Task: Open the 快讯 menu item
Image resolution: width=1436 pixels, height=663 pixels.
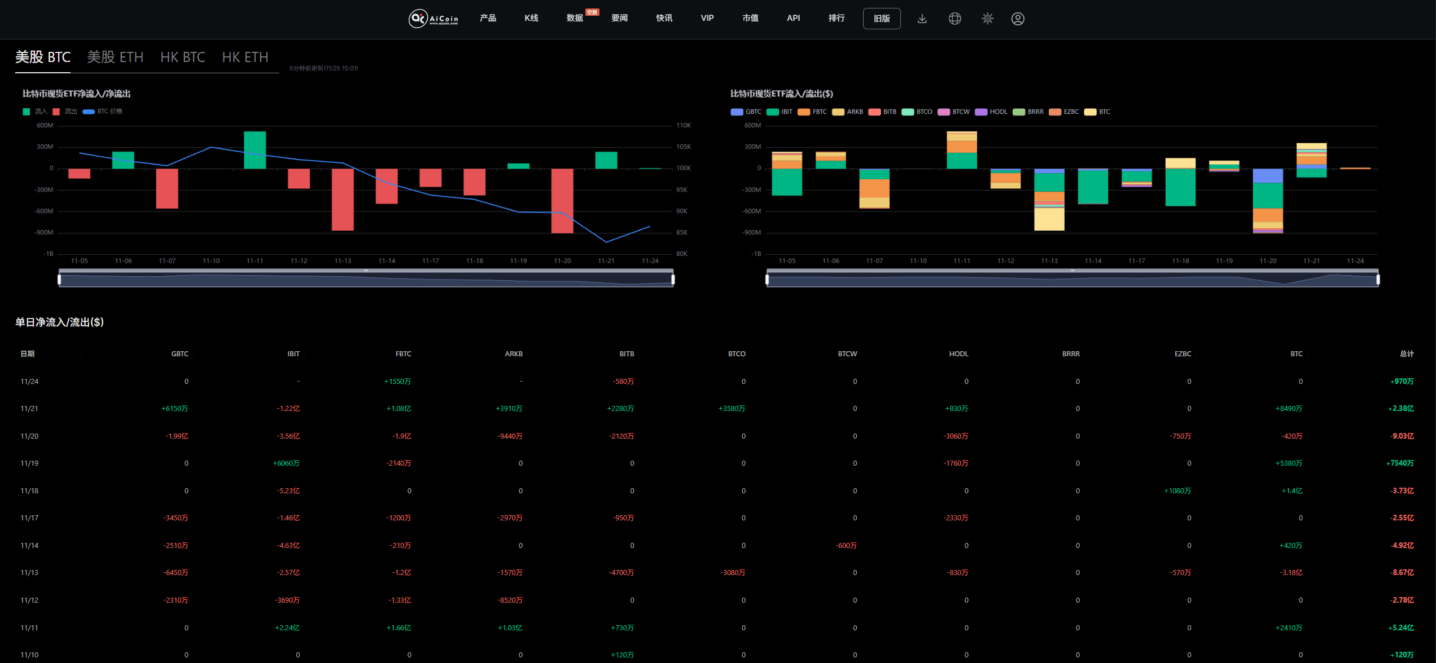Action: tap(664, 18)
